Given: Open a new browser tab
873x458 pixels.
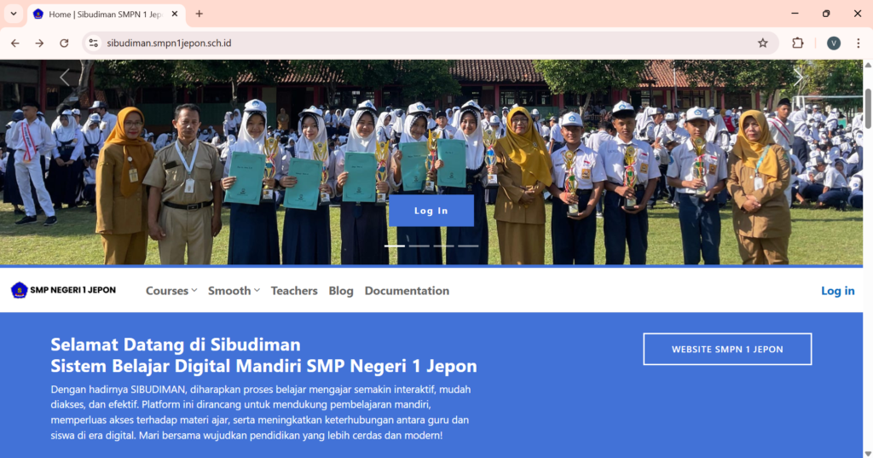Looking at the screenshot, I should tap(199, 14).
